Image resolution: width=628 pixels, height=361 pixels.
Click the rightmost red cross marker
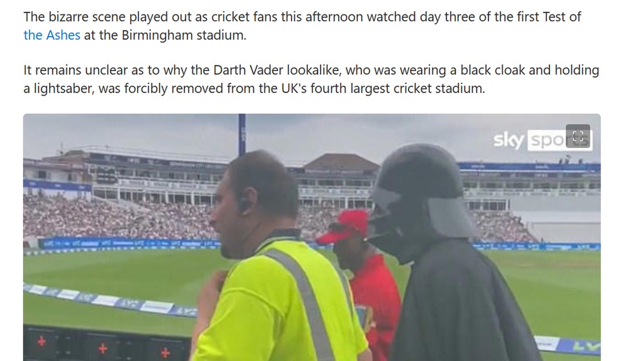coord(165,353)
